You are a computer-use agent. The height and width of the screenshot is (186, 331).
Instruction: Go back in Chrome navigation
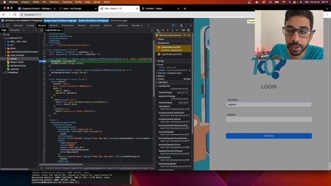(4, 14)
